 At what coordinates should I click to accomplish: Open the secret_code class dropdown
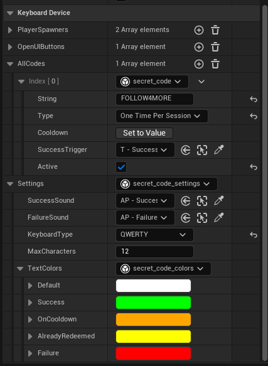(152, 81)
